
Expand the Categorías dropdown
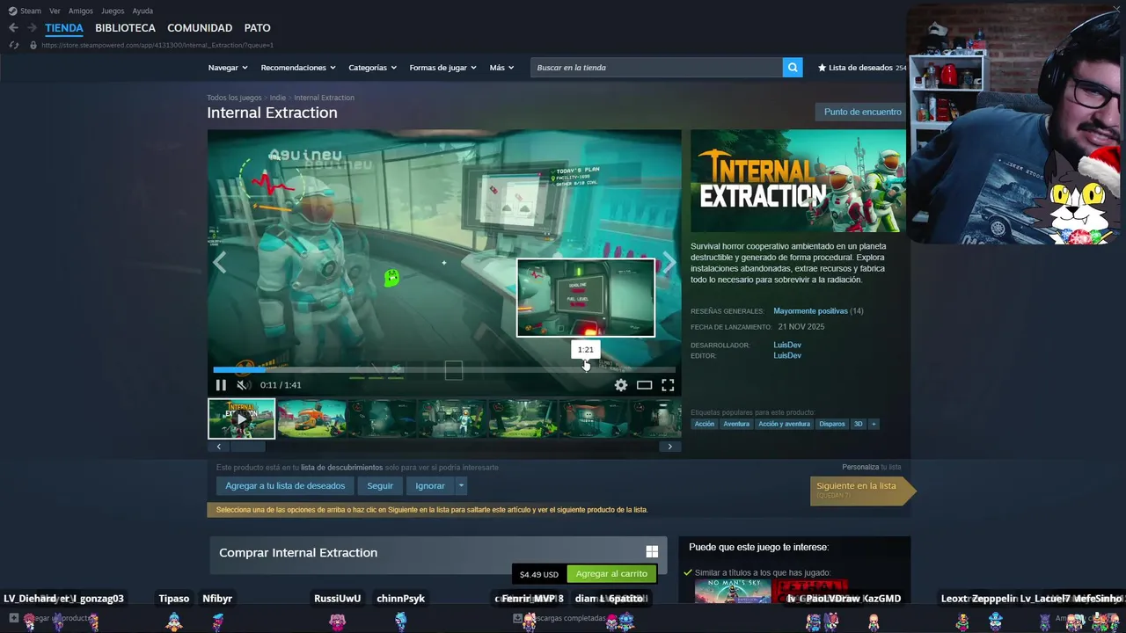pyautogui.click(x=372, y=68)
